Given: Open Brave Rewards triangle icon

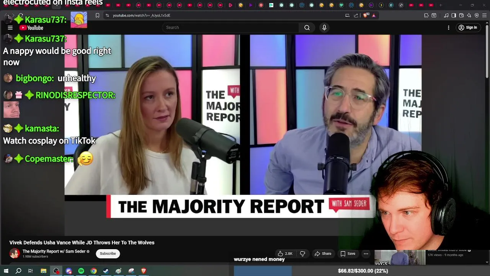Looking at the screenshot, I should [x=374, y=15].
